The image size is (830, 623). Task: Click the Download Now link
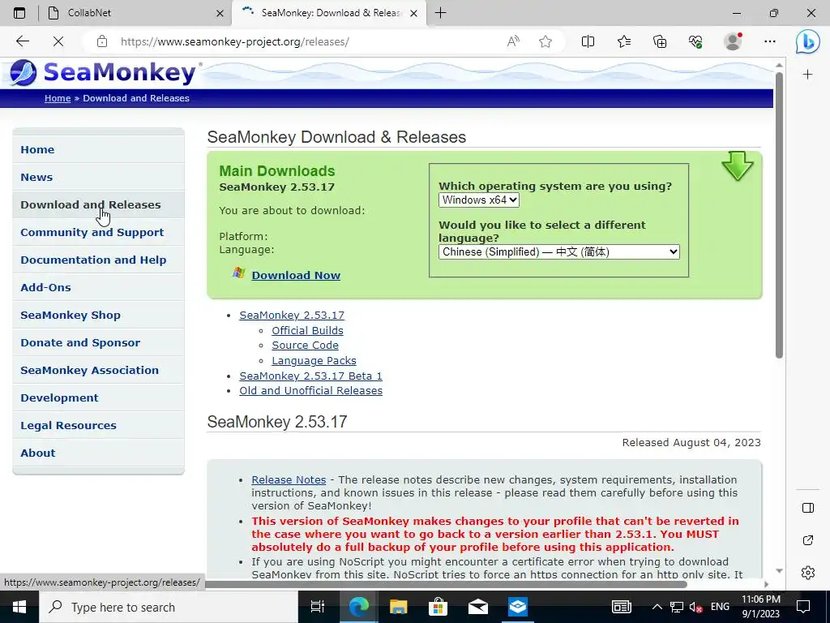click(296, 275)
